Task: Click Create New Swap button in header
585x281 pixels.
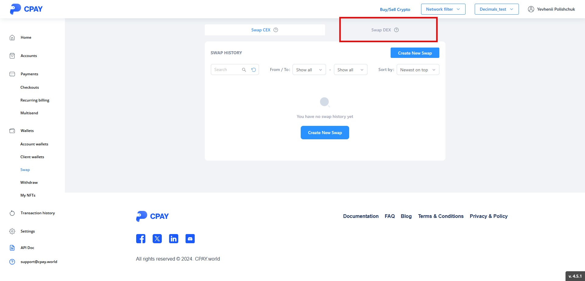Action: 415,53
